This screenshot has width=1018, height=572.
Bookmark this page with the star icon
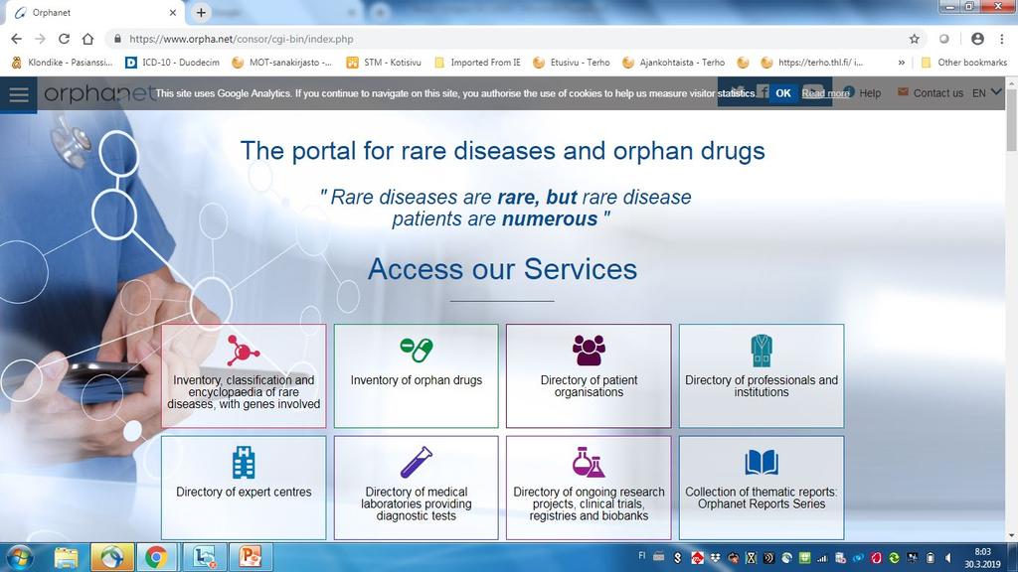(x=915, y=39)
